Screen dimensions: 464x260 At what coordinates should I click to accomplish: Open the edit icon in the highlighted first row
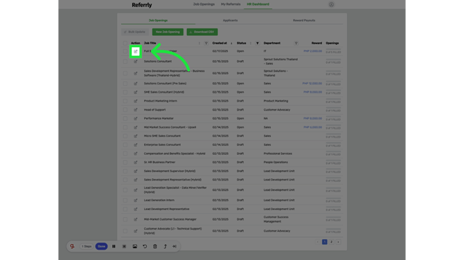click(136, 51)
